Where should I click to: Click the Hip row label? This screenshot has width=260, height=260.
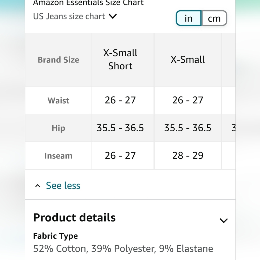click(58, 128)
